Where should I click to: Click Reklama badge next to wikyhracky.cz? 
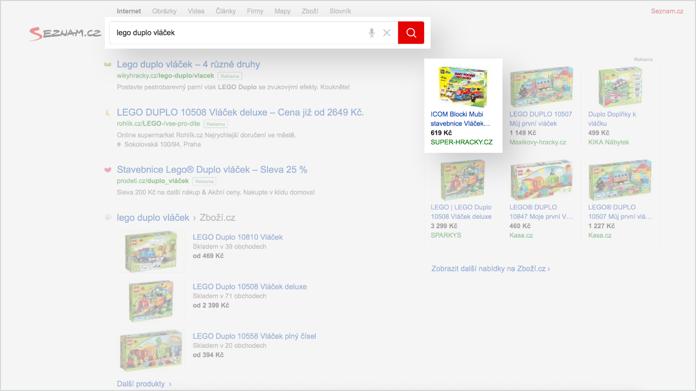click(x=230, y=76)
